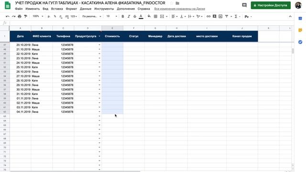This screenshot has width=306, height=172.
Task: Open text rotation options
Action: [199, 17]
